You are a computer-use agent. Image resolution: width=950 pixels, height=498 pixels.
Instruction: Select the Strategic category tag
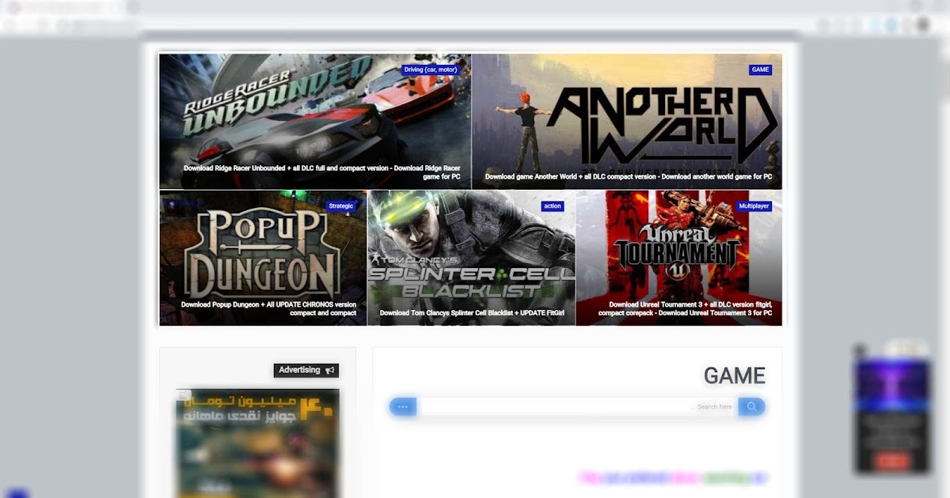pyautogui.click(x=340, y=206)
